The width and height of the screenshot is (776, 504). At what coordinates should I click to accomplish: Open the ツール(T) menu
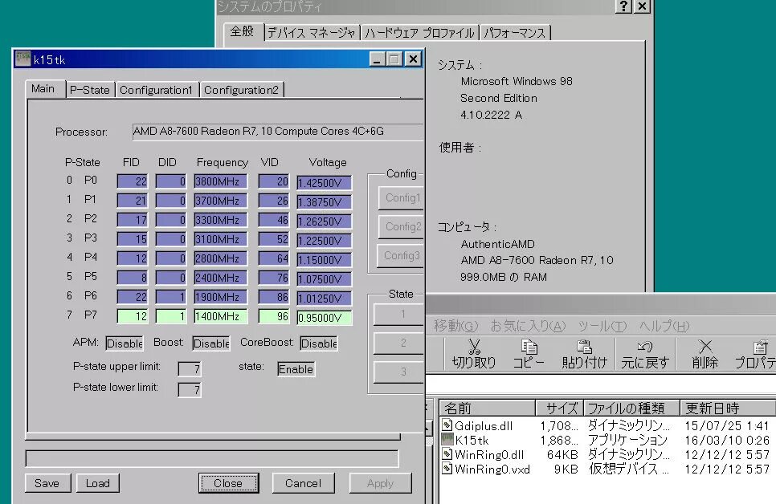602,326
